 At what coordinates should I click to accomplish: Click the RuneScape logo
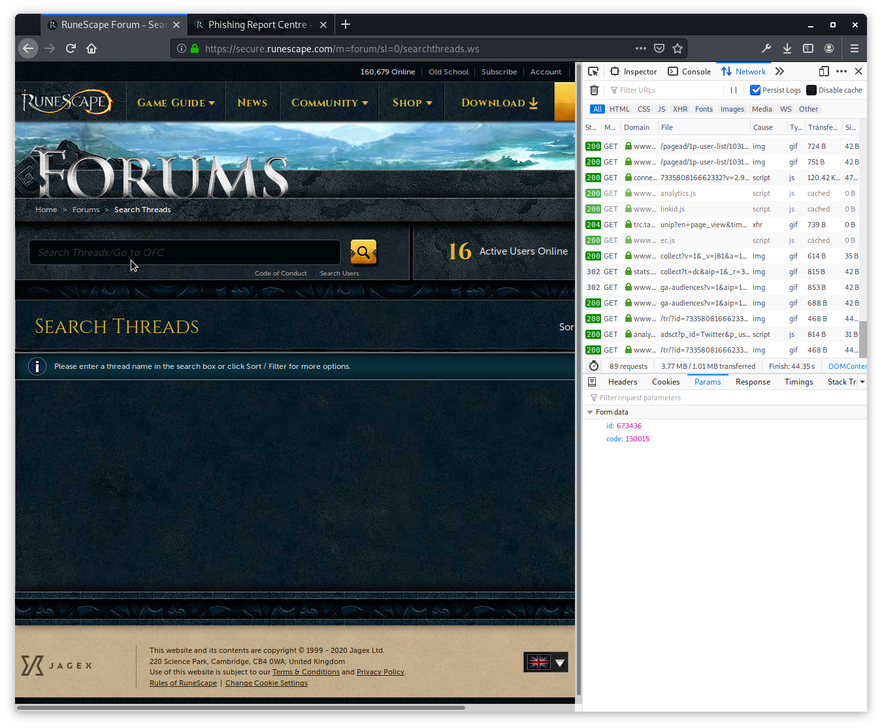[67, 102]
